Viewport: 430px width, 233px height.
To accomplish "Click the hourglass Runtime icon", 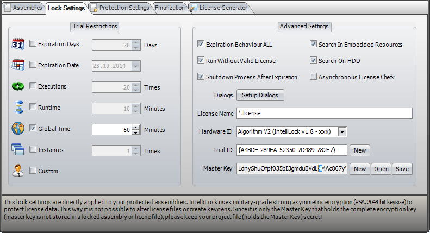I will tap(17, 108).
